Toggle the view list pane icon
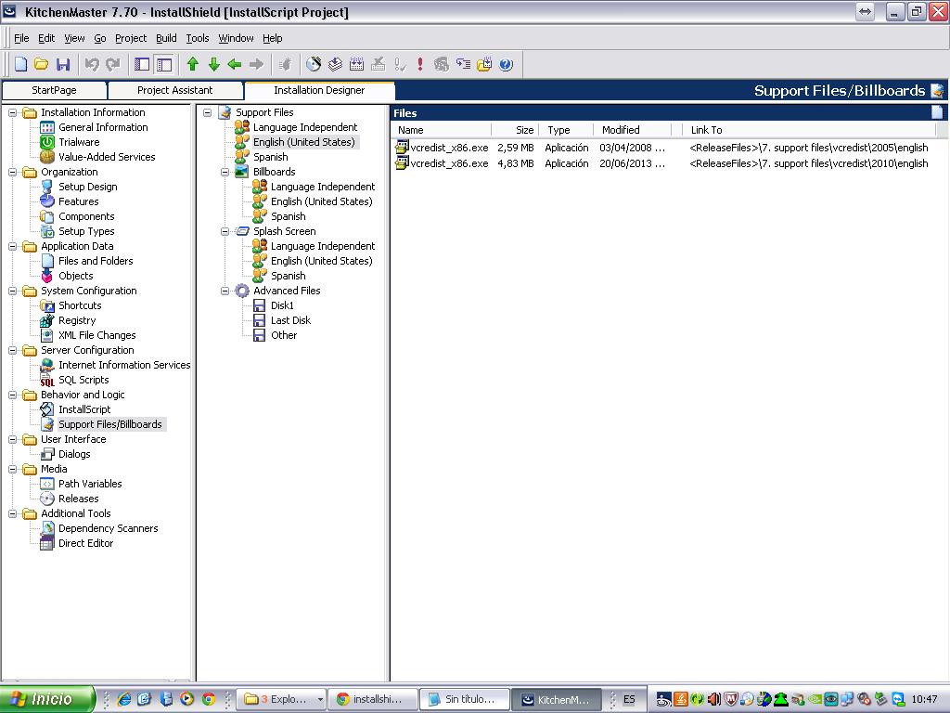Image resolution: width=950 pixels, height=713 pixels. [142, 64]
